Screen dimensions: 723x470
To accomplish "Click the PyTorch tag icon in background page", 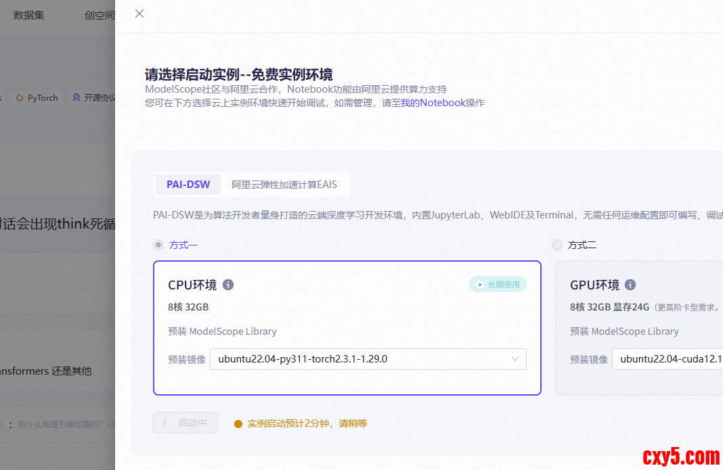I will [x=20, y=97].
